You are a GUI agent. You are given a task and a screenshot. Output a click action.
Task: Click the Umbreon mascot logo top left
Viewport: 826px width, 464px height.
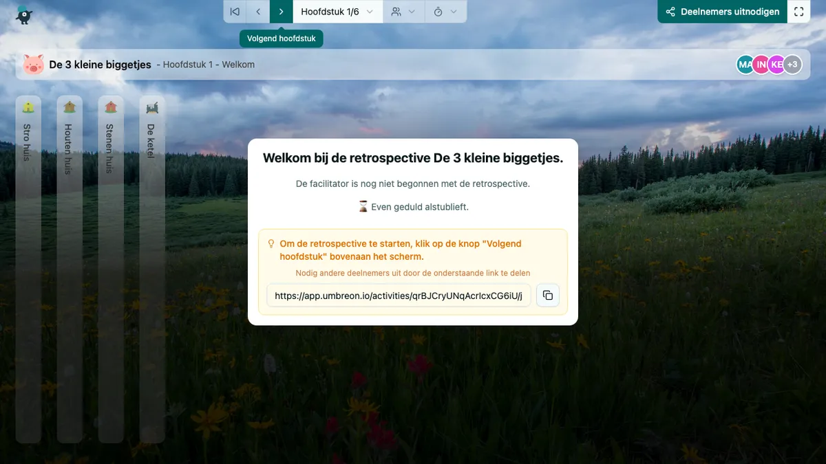[x=23, y=14]
